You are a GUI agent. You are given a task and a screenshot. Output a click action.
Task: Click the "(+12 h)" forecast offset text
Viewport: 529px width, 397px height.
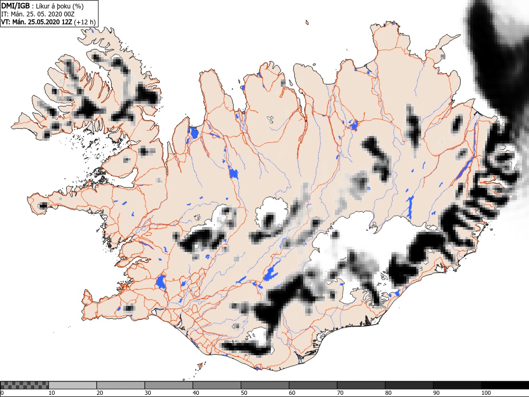85,22
